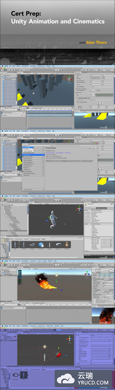Adjust the Screen X slider in Cinemachine Inspector

click(x=99, y=349)
